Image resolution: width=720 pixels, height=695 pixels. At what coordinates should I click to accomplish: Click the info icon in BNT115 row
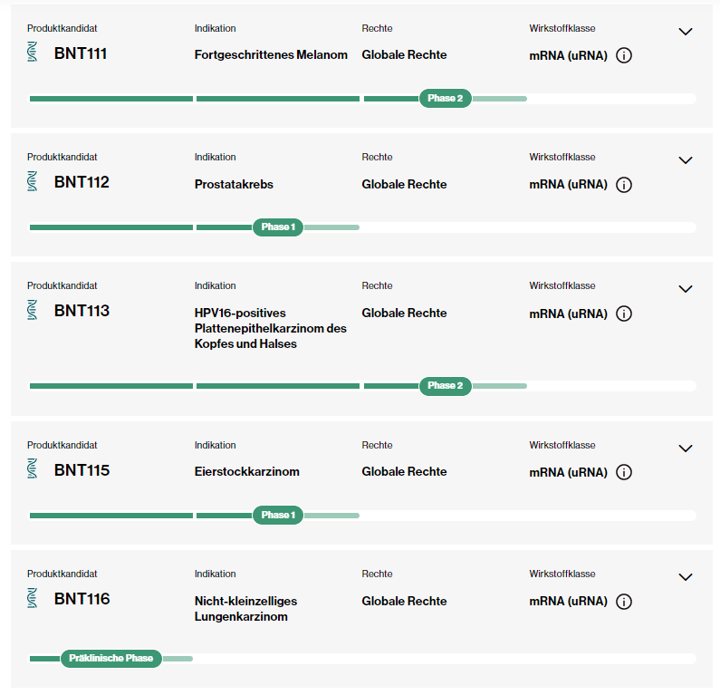coord(624,472)
